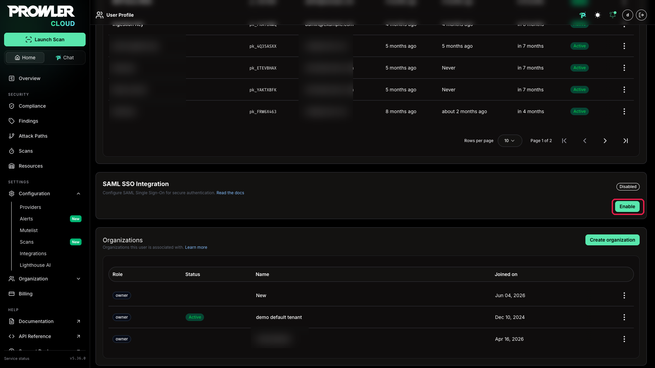Collapse the Configuration menu
This screenshot has width=655, height=368.
[45, 194]
